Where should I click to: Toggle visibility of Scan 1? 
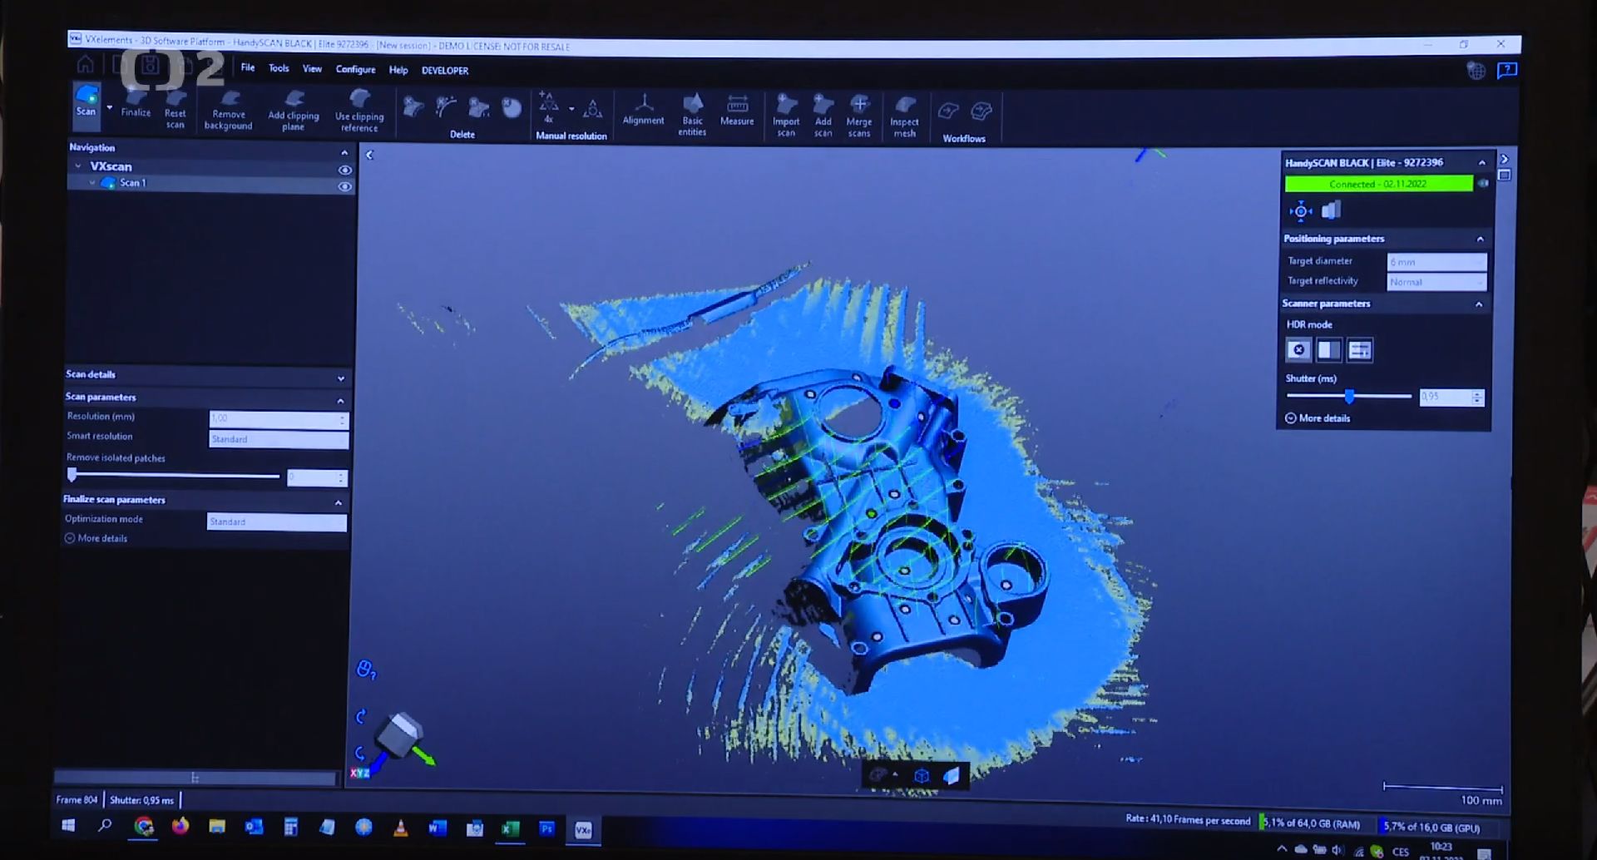point(344,186)
